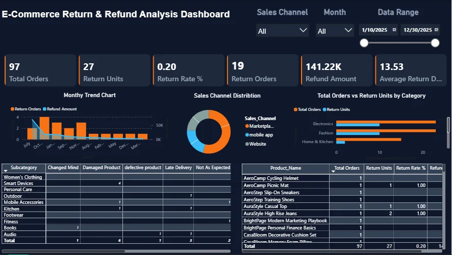Sort by Subcategory column header
Image resolution: width=452 pixels, height=255 pixels.
23,168
